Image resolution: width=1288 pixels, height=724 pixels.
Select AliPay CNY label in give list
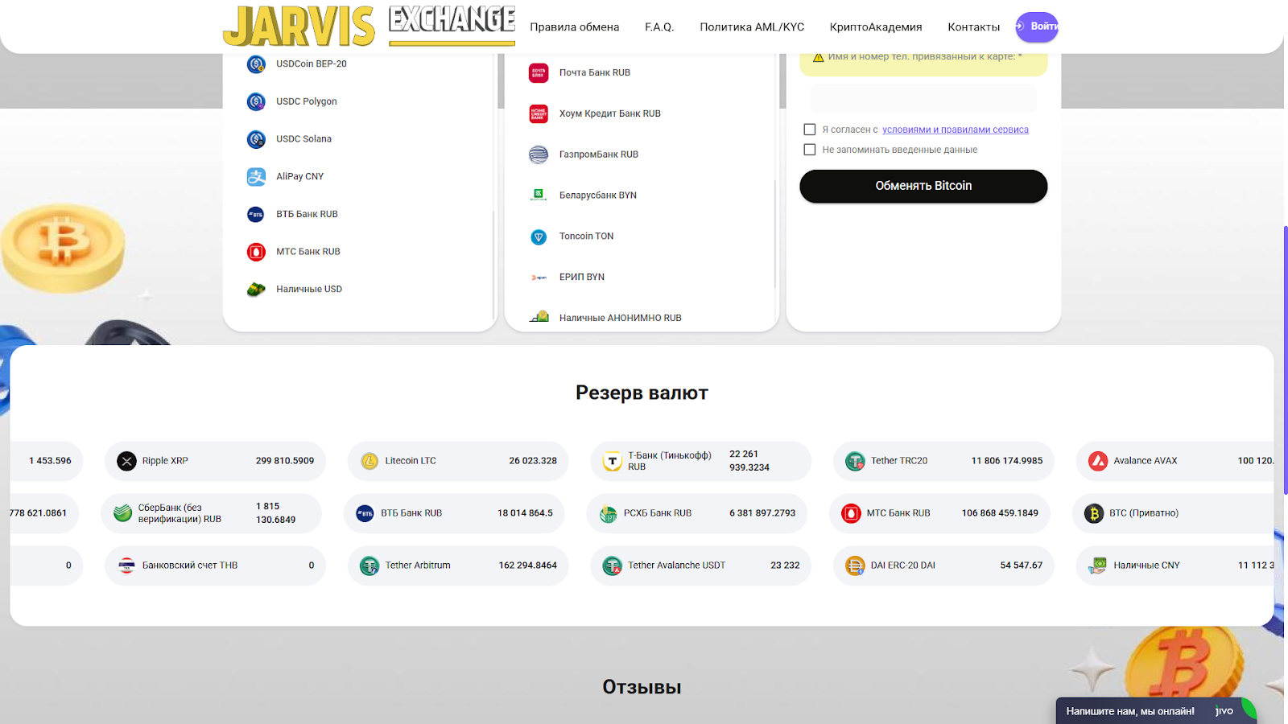(299, 177)
